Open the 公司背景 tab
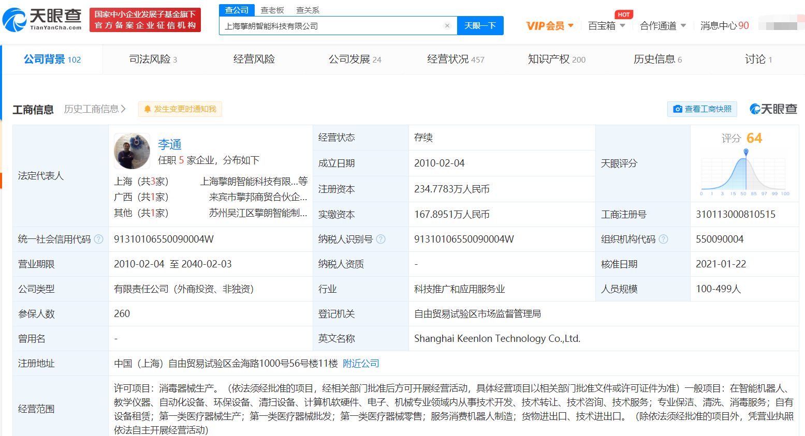805x436 pixels. (52, 59)
